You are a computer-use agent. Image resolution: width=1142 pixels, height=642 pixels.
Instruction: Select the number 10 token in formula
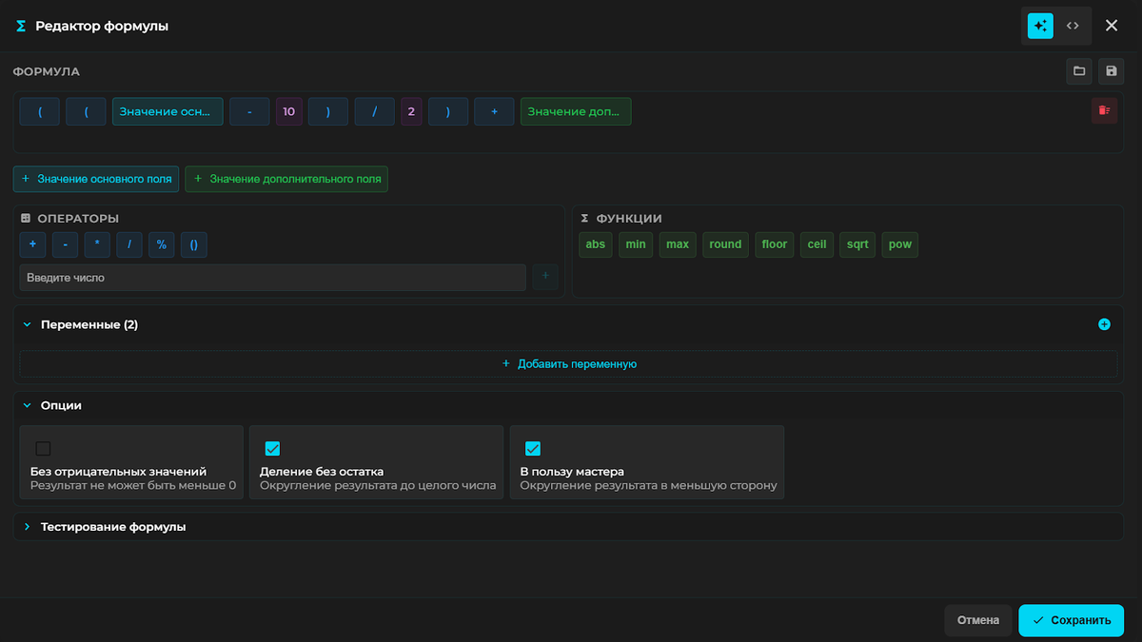289,111
